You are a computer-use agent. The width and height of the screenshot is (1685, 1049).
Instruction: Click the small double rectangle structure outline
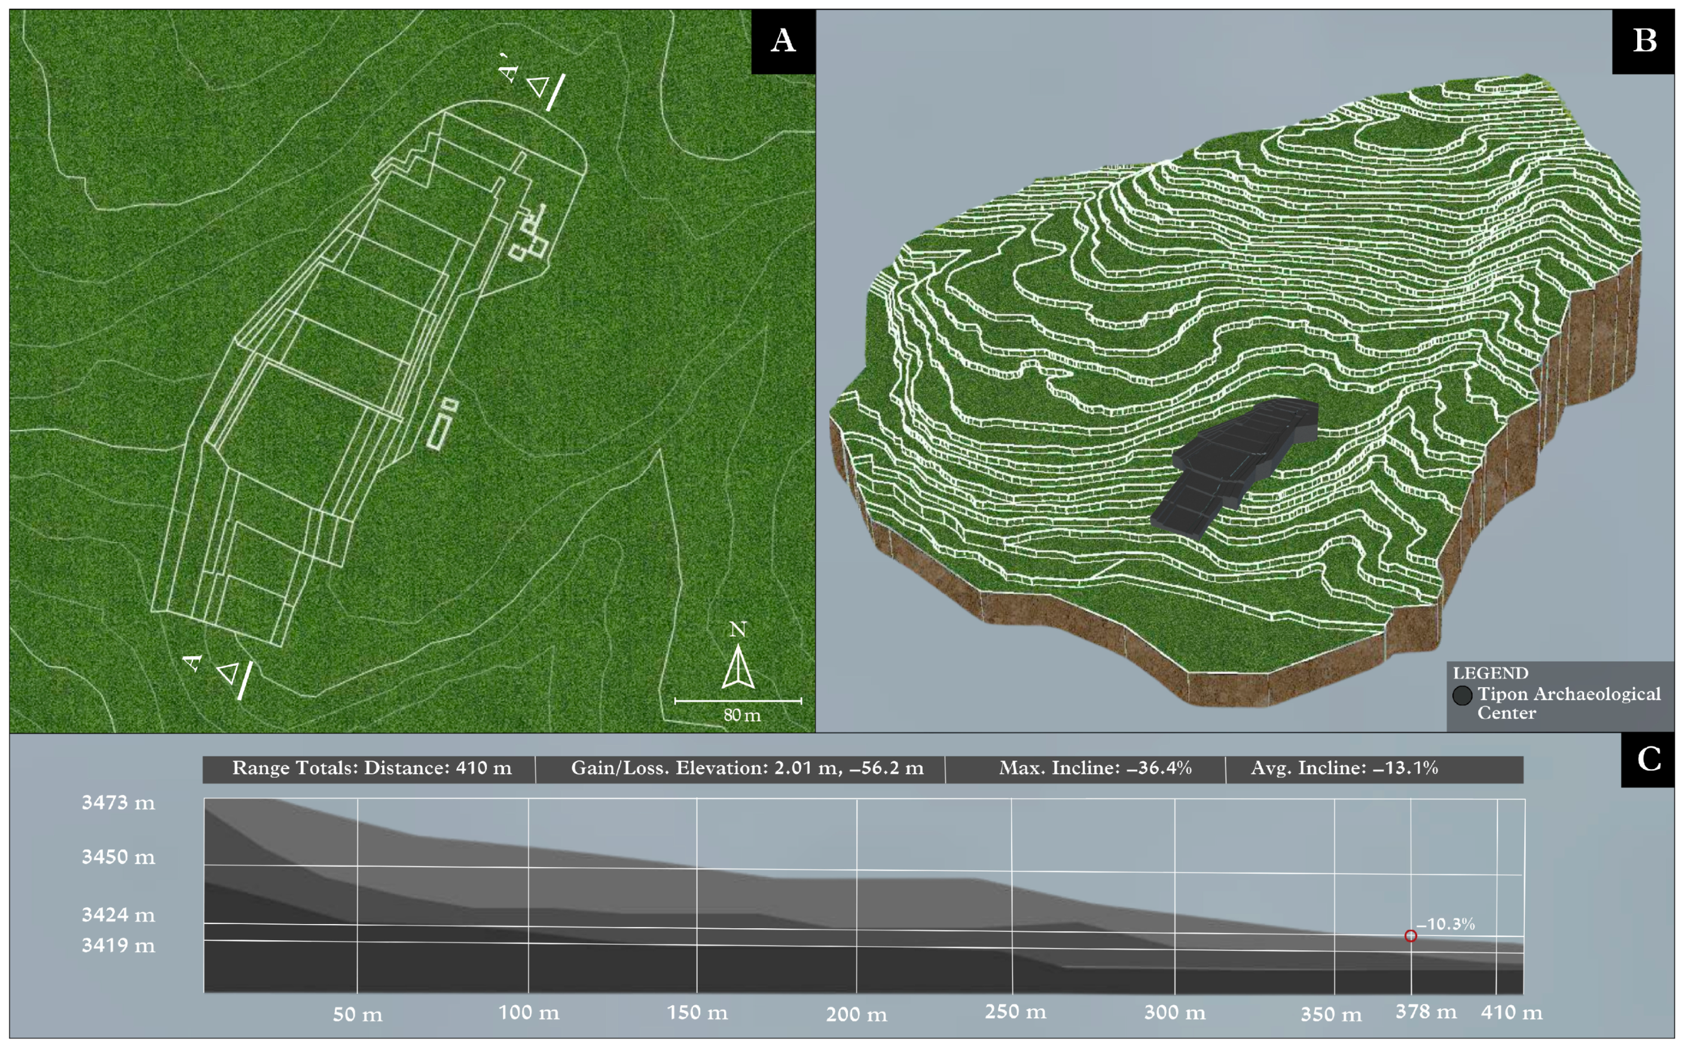coord(442,424)
